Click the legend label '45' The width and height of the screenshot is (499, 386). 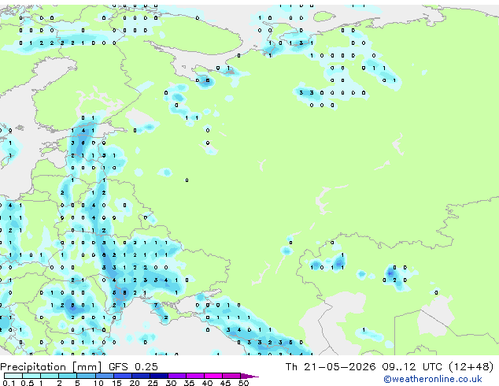(225, 383)
